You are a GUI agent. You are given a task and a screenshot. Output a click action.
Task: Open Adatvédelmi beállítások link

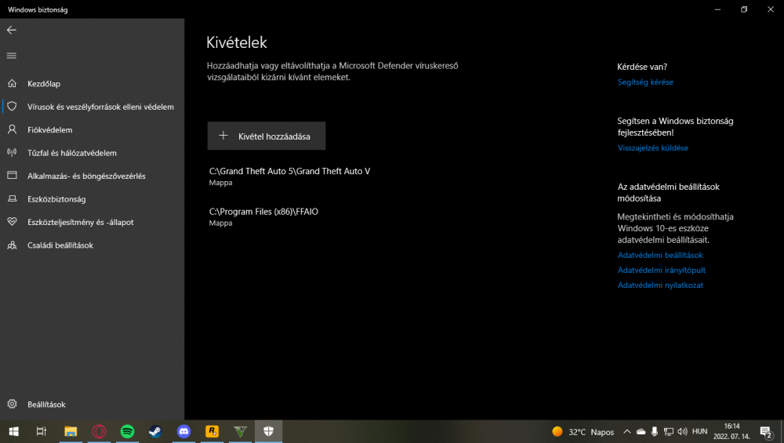pos(660,255)
